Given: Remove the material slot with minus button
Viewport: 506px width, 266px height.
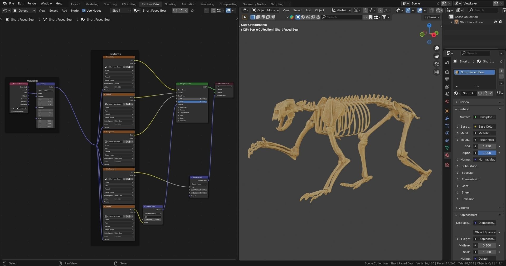Looking at the screenshot, I should 501,76.
